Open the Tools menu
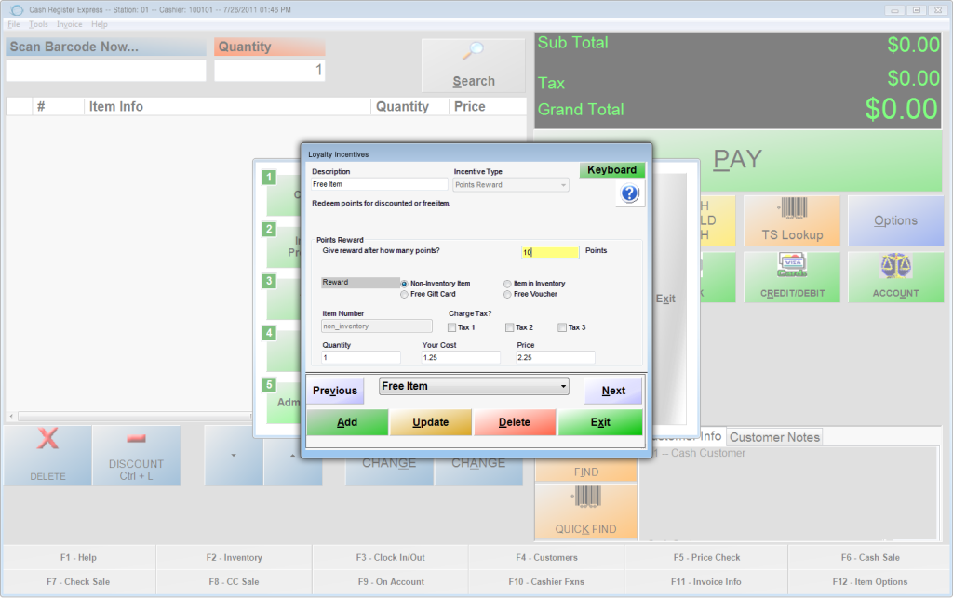 pyautogui.click(x=38, y=24)
